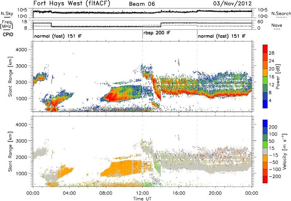The height and width of the screenshot is (201, 291).
Task: Click the "Velocity [m s-1]" colorbar title
Action: pos(284,151)
